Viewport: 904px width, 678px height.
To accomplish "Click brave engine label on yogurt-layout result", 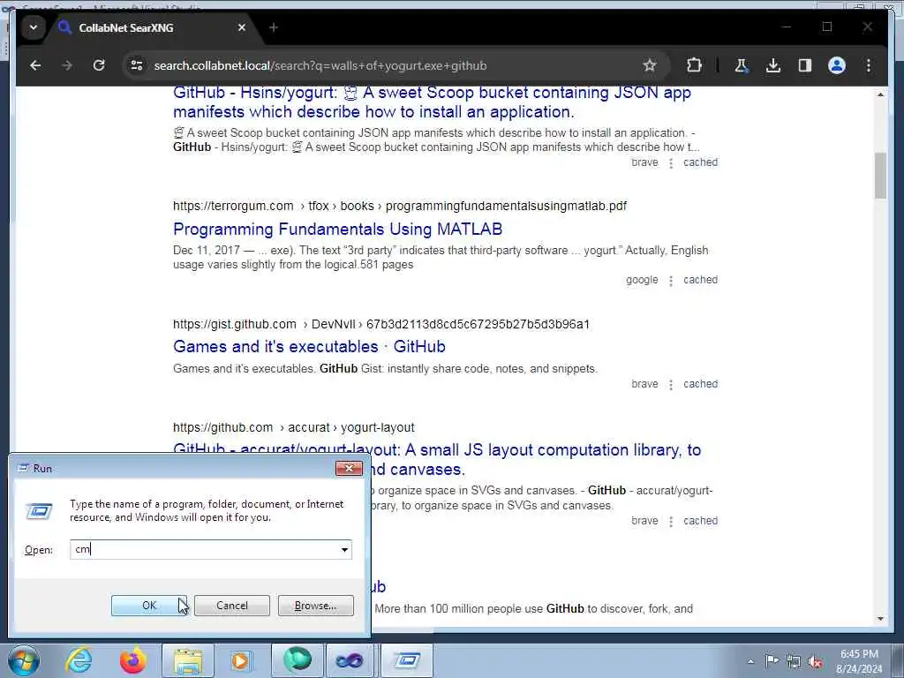I will 644,521.
